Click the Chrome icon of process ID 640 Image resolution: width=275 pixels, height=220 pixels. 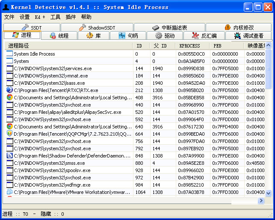click(10, 126)
